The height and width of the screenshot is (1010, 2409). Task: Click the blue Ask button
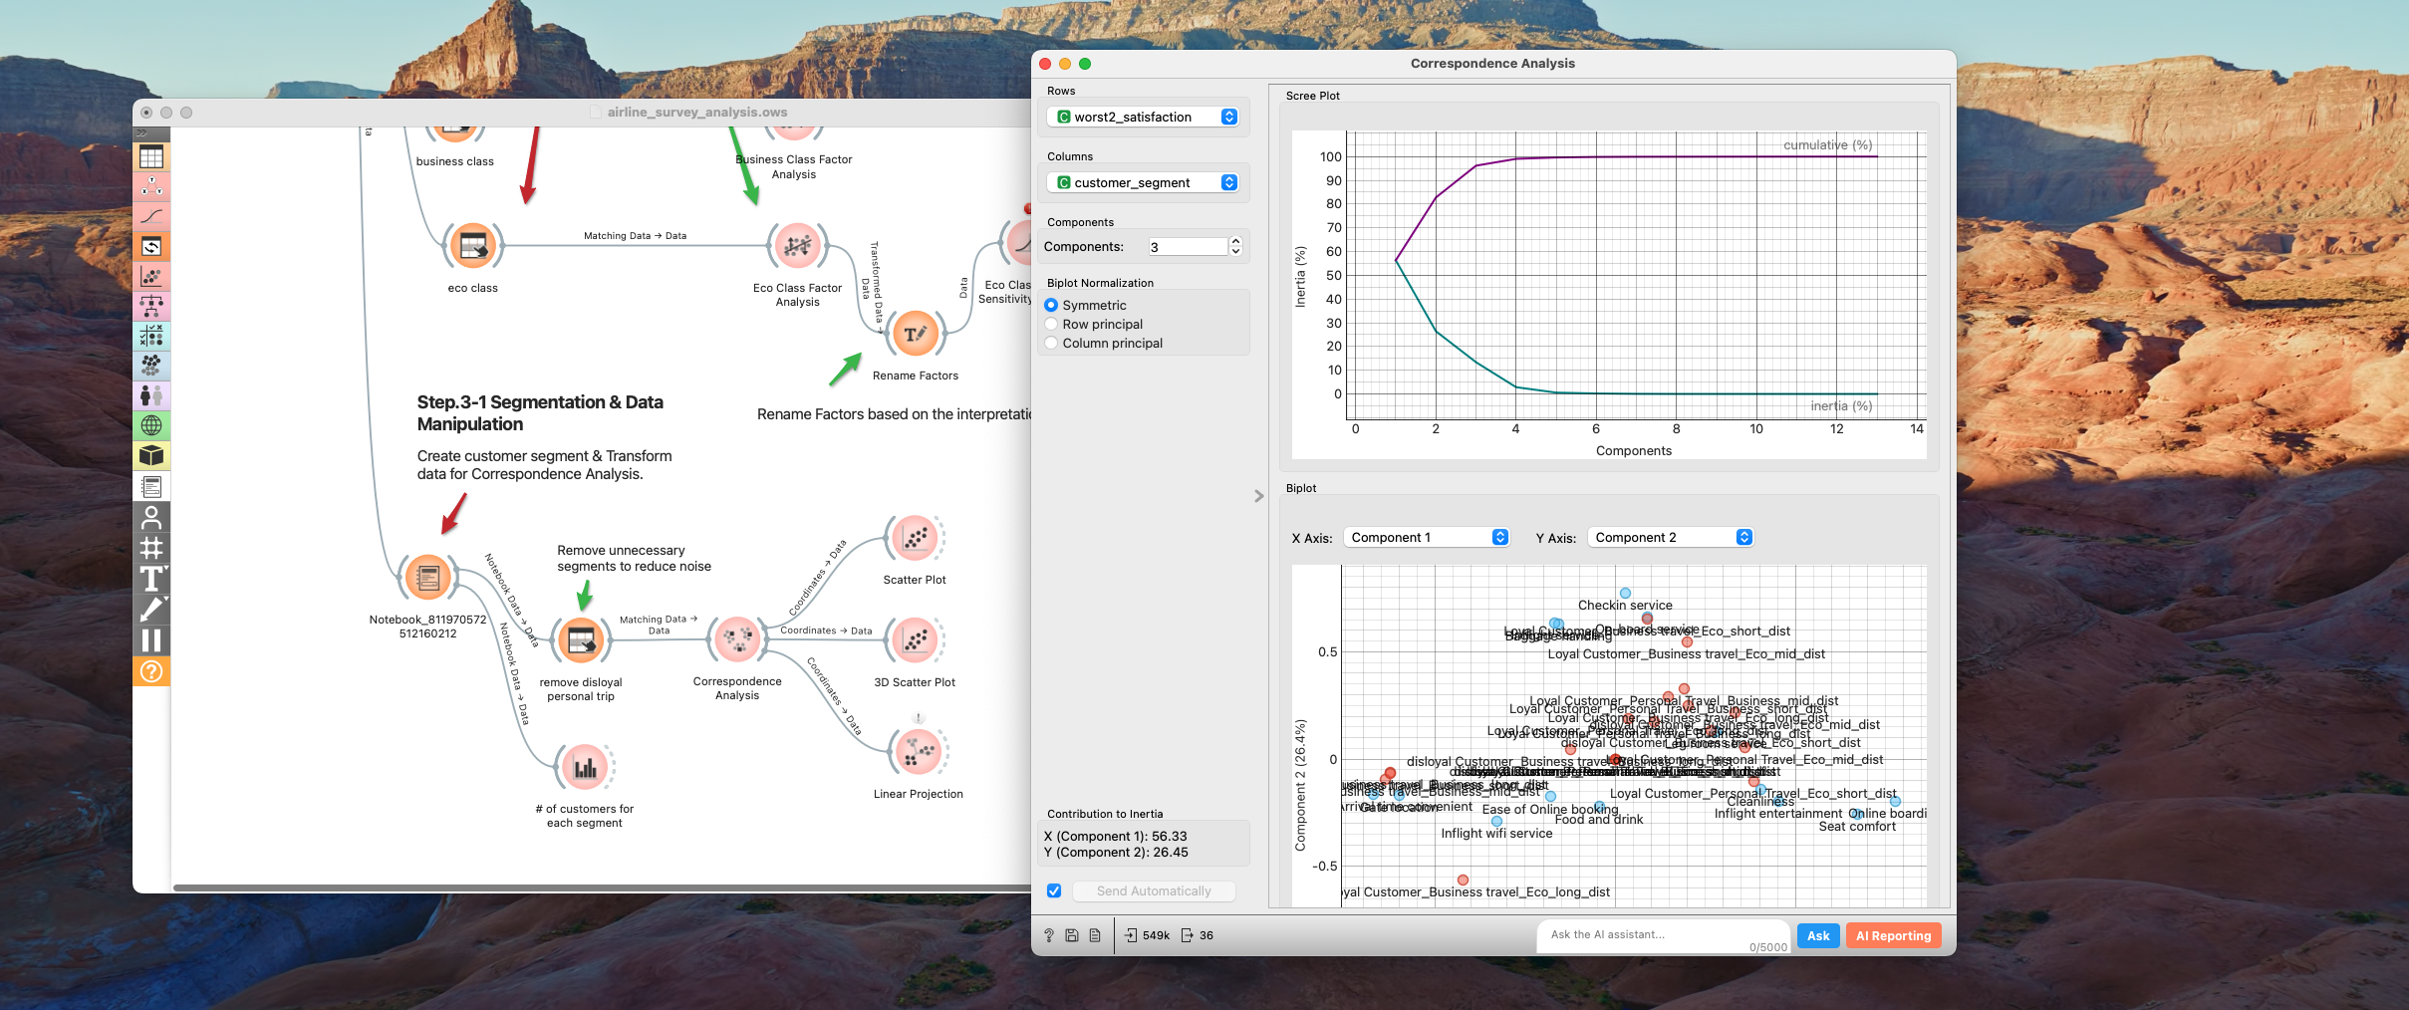pos(1817,935)
